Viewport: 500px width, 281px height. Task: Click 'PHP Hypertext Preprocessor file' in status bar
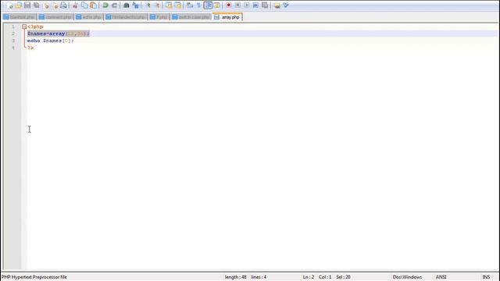34,277
